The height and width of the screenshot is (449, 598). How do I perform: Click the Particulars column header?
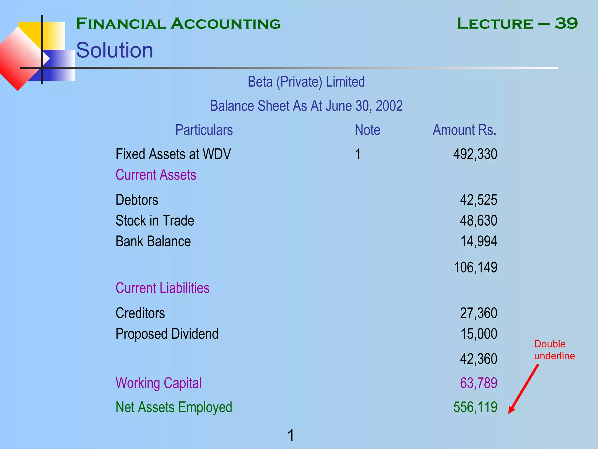click(x=204, y=130)
